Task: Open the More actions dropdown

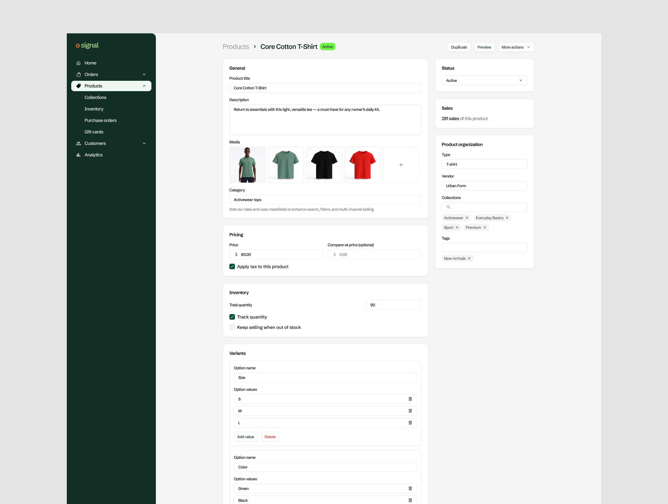Action: coord(515,47)
